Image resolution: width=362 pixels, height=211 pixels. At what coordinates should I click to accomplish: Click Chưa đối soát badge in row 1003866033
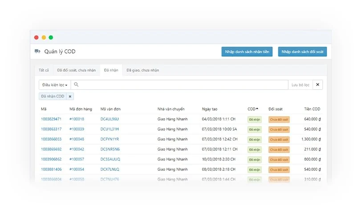coord(279,140)
